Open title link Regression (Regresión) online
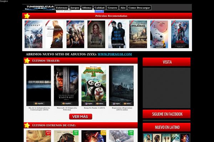This screenshot has width=214, height=142. tap(122, 109)
